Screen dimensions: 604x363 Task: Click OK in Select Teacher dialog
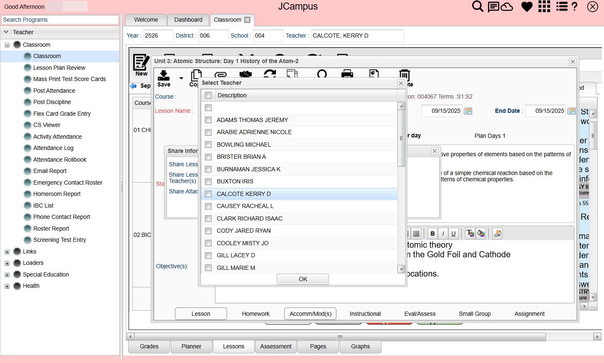[x=303, y=279]
